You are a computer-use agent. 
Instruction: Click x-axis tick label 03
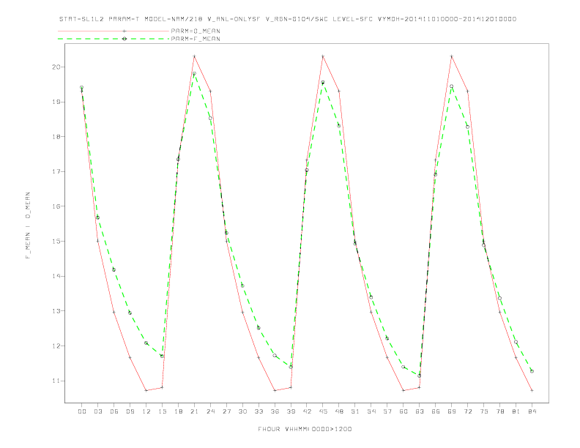(x=97, y=411)
